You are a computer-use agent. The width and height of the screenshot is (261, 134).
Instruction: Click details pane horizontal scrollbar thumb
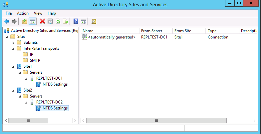click(156, 121)
